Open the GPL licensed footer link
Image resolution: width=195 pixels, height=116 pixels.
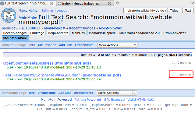pyautogui.click(x=114, y=100)
